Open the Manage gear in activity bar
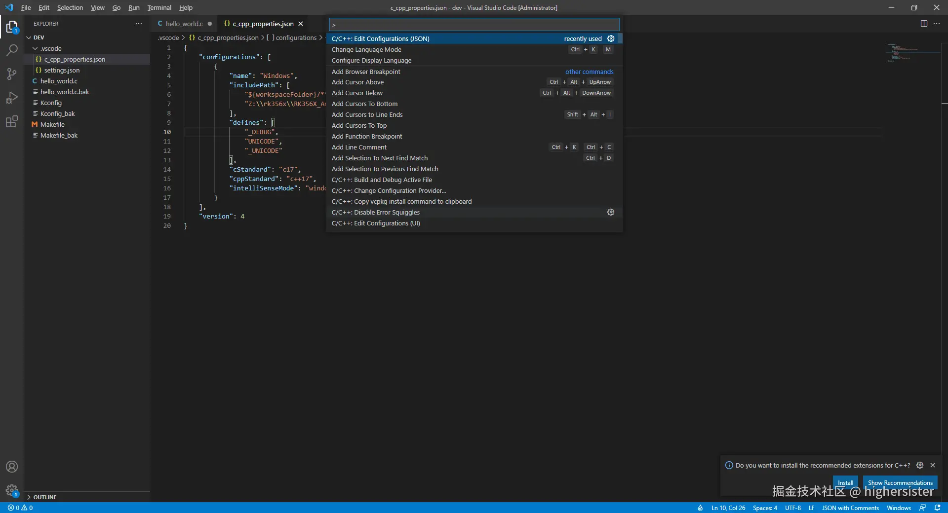The image size is (948, 513). (12, 490)
